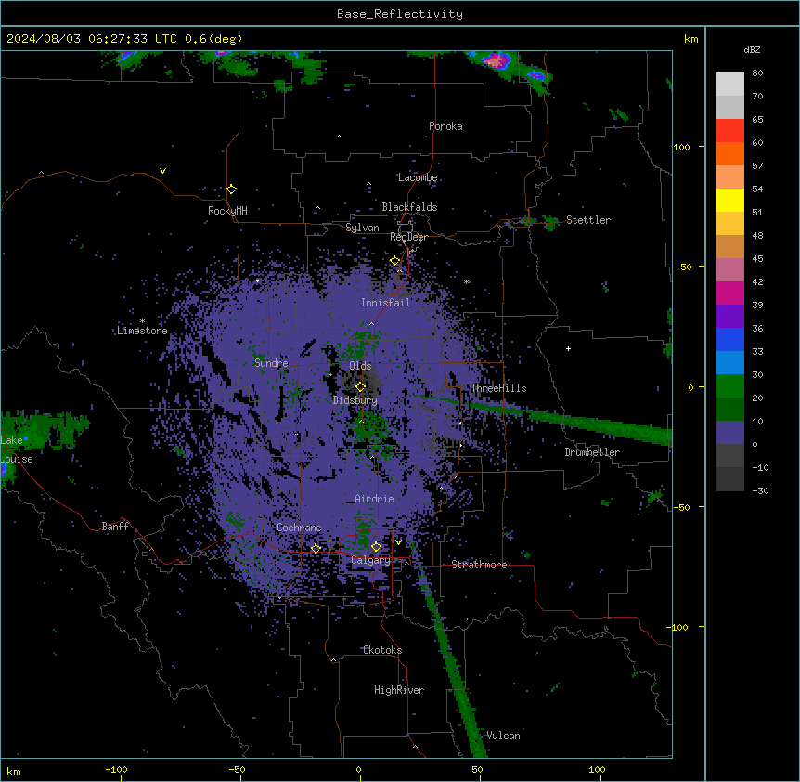This screenshot has width=800, height=782.
Task: Click the RedDeer city label
Action: coord(408,237)
